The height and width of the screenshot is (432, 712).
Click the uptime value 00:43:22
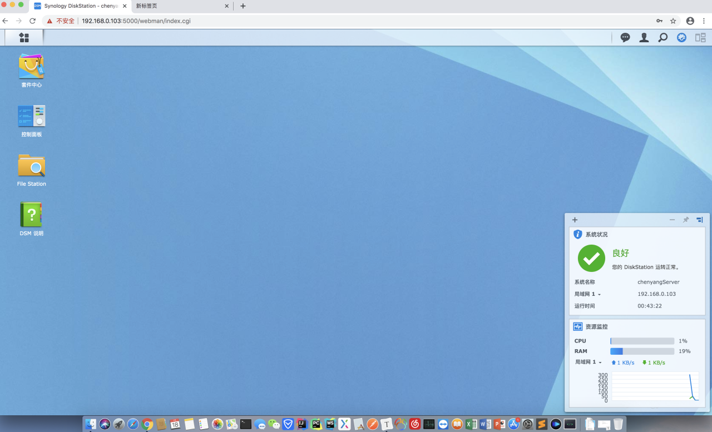click(650, 306)
